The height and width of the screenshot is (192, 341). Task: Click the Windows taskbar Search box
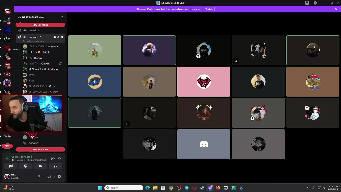click(x=124, y=188)
